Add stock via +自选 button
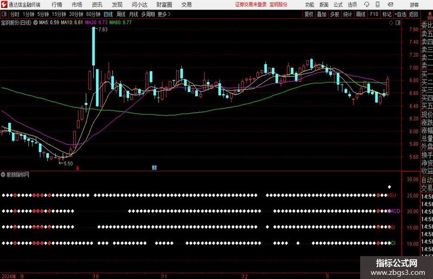Image resolution: width=433 pixels, height=279 pixels. (x=400, y=14)
